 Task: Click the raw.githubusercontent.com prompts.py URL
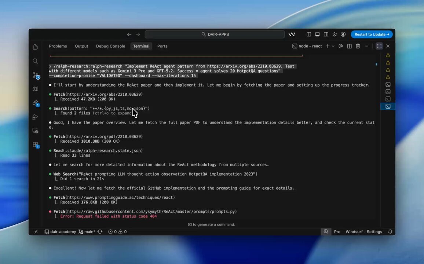(x=151, y=212)
